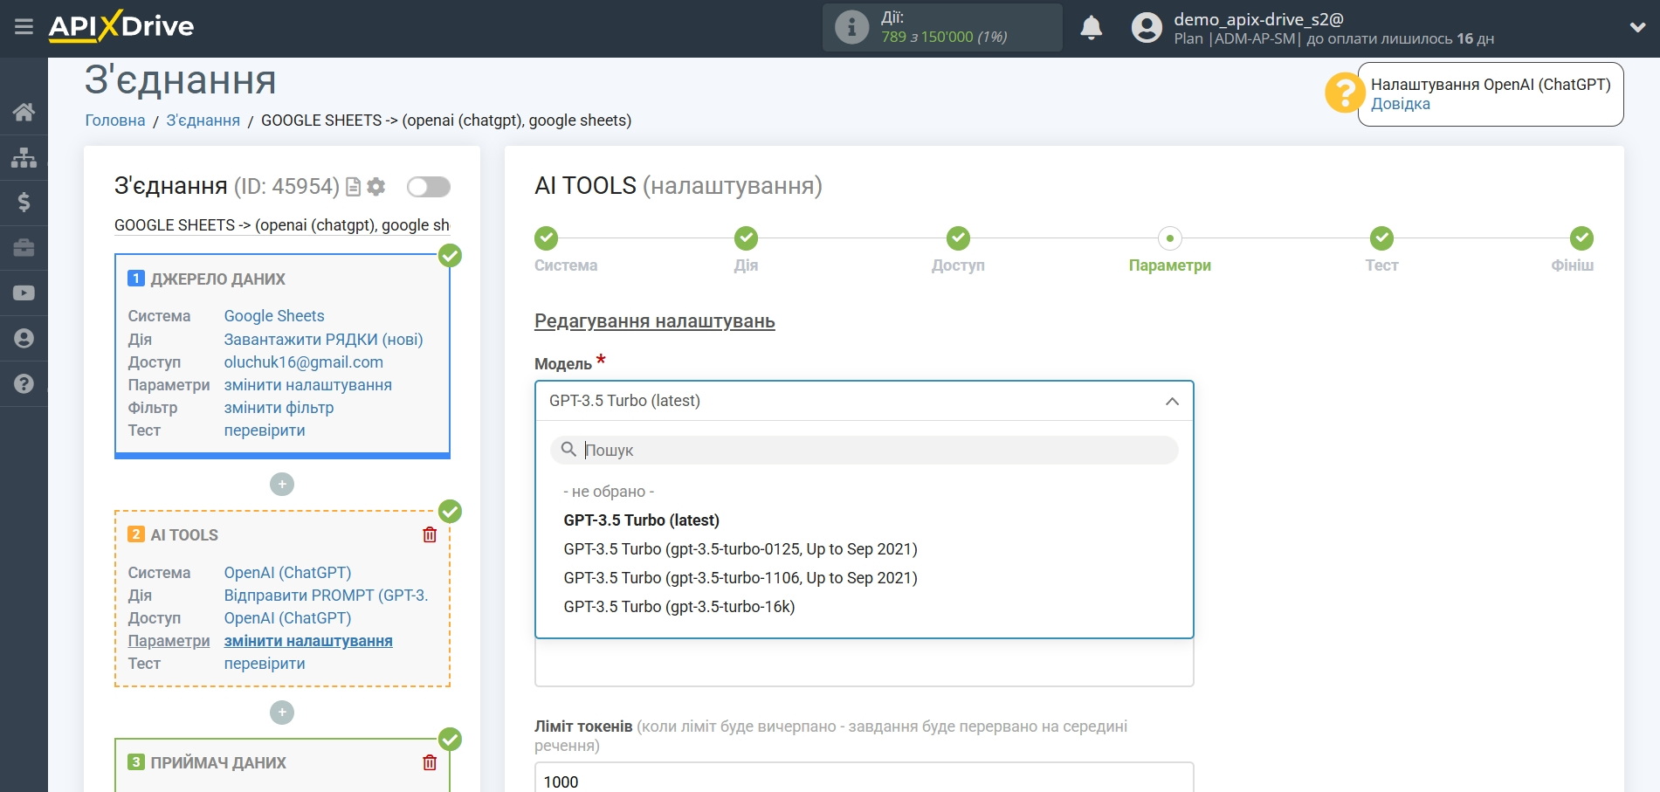Click the AI TOOLS block header
The width and height of the screenshot is (1660, 792).
[184, 535]
